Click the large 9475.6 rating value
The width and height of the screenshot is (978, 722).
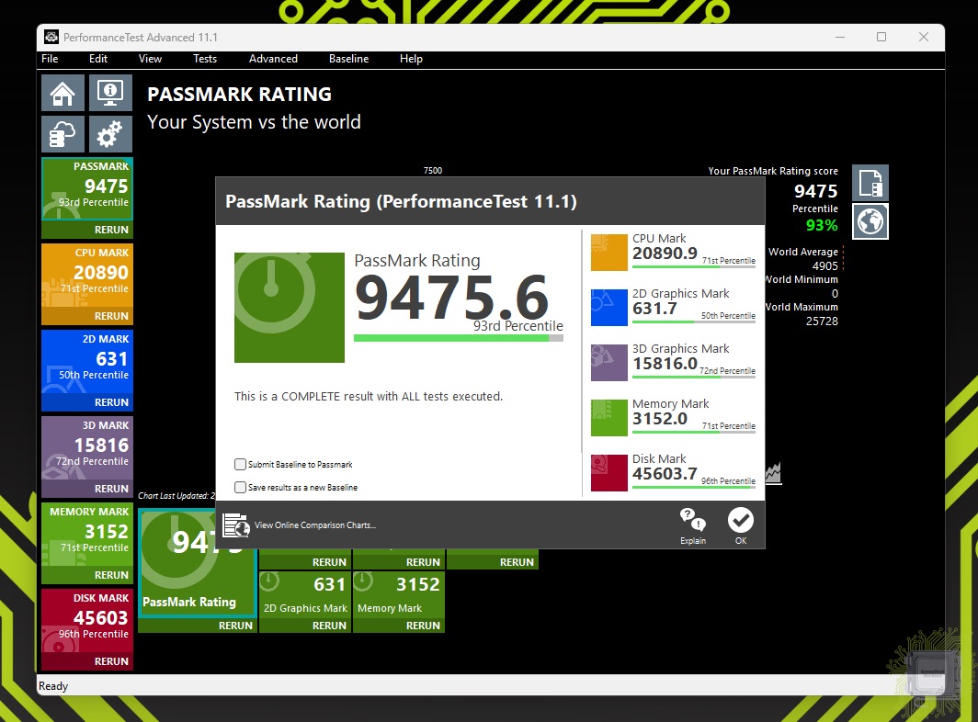[x=451, y=298]
